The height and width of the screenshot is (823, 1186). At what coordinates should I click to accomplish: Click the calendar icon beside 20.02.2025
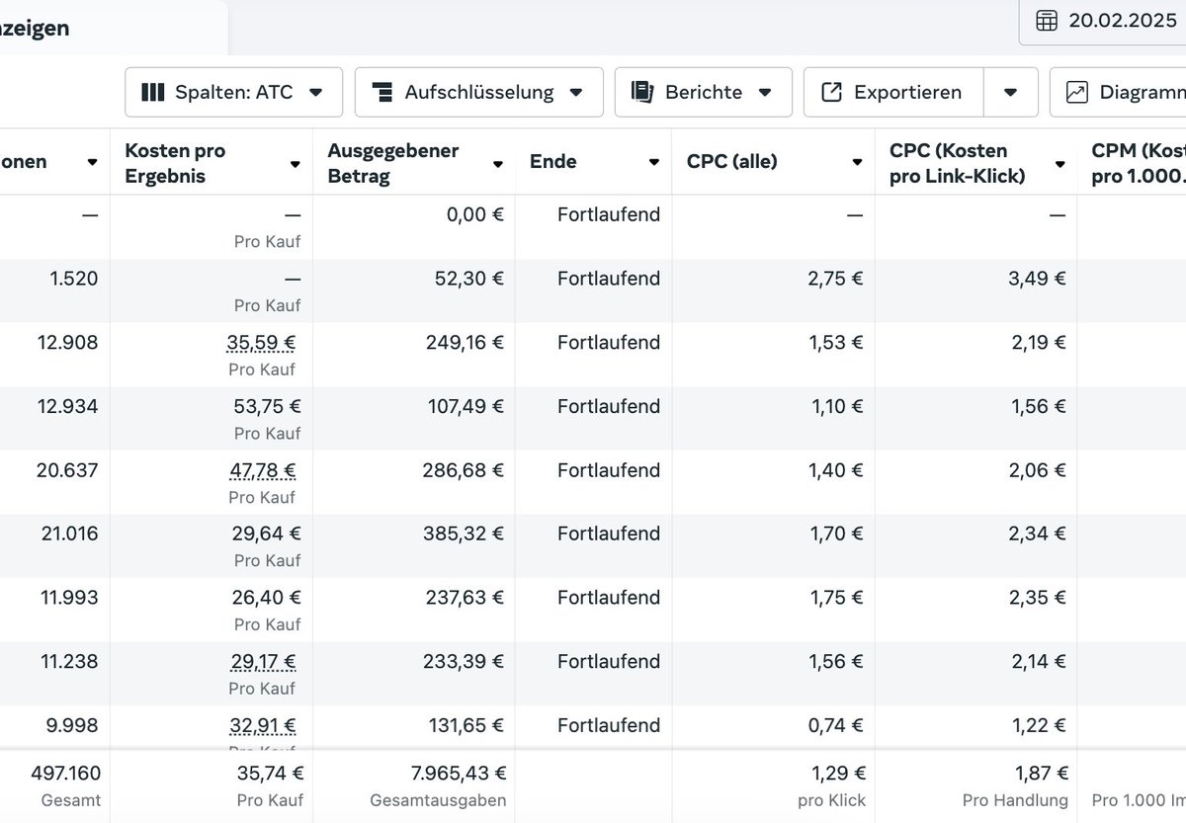1046,21
